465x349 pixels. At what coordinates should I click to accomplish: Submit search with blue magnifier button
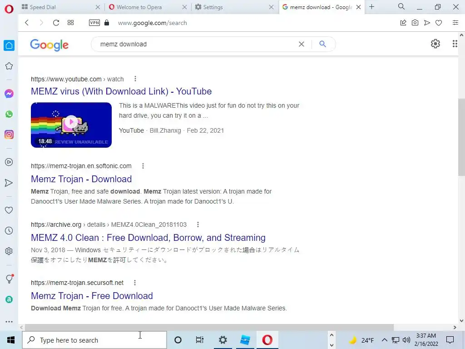pyautogui.click(x=323, y=44)
